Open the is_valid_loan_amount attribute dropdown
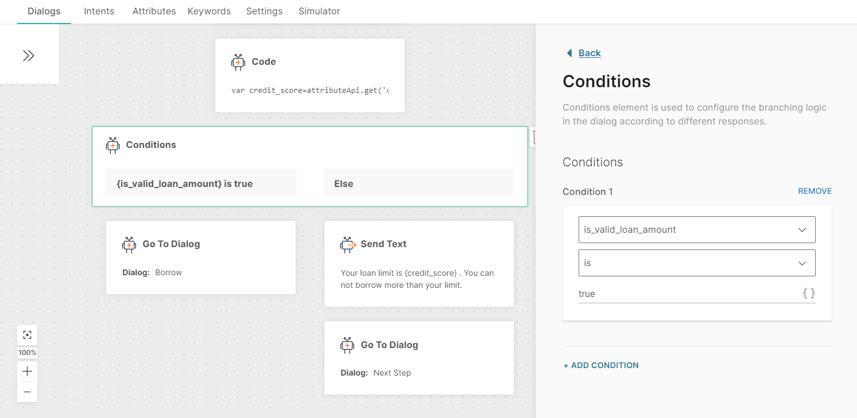857x418 pixels. 696,230
